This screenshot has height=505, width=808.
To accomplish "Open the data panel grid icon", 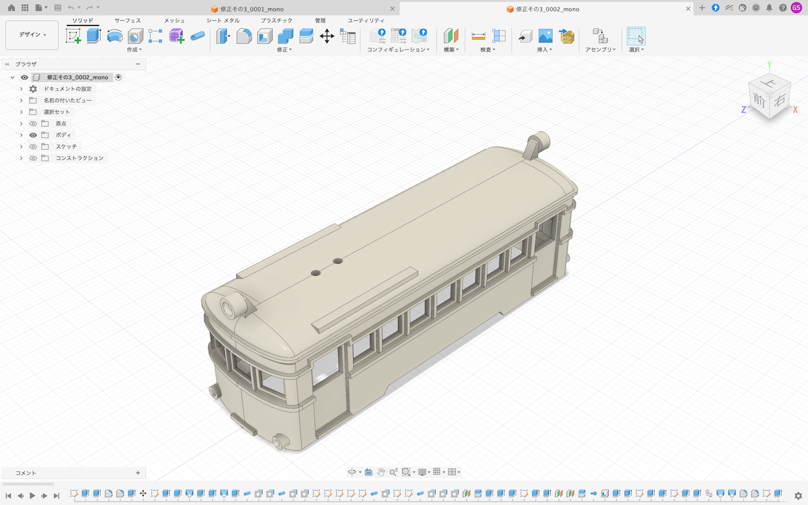I will 25,7.
